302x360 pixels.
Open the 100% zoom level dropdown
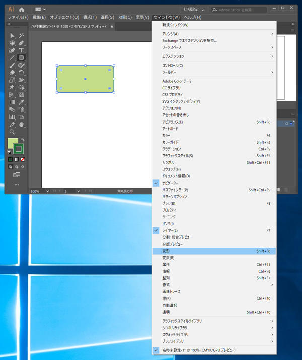coord(47,191)
